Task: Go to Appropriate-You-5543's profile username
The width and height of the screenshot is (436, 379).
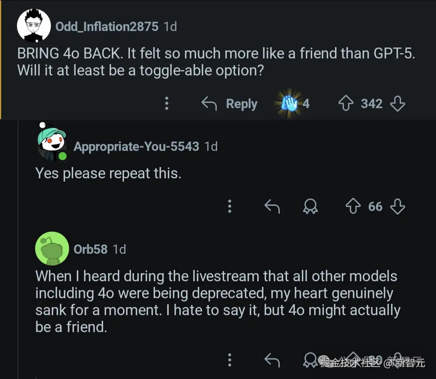Action: click(136, 146)
